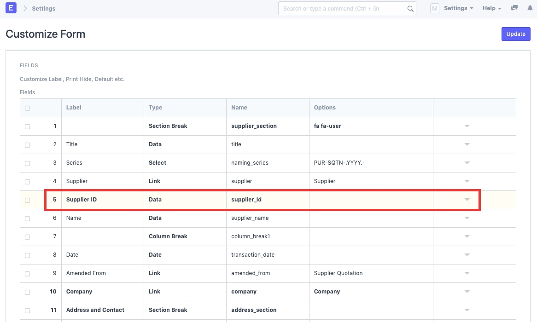This screenshot has width=537, height=322.
Task: Click the user avatar M icon
Action: (434, 8)
